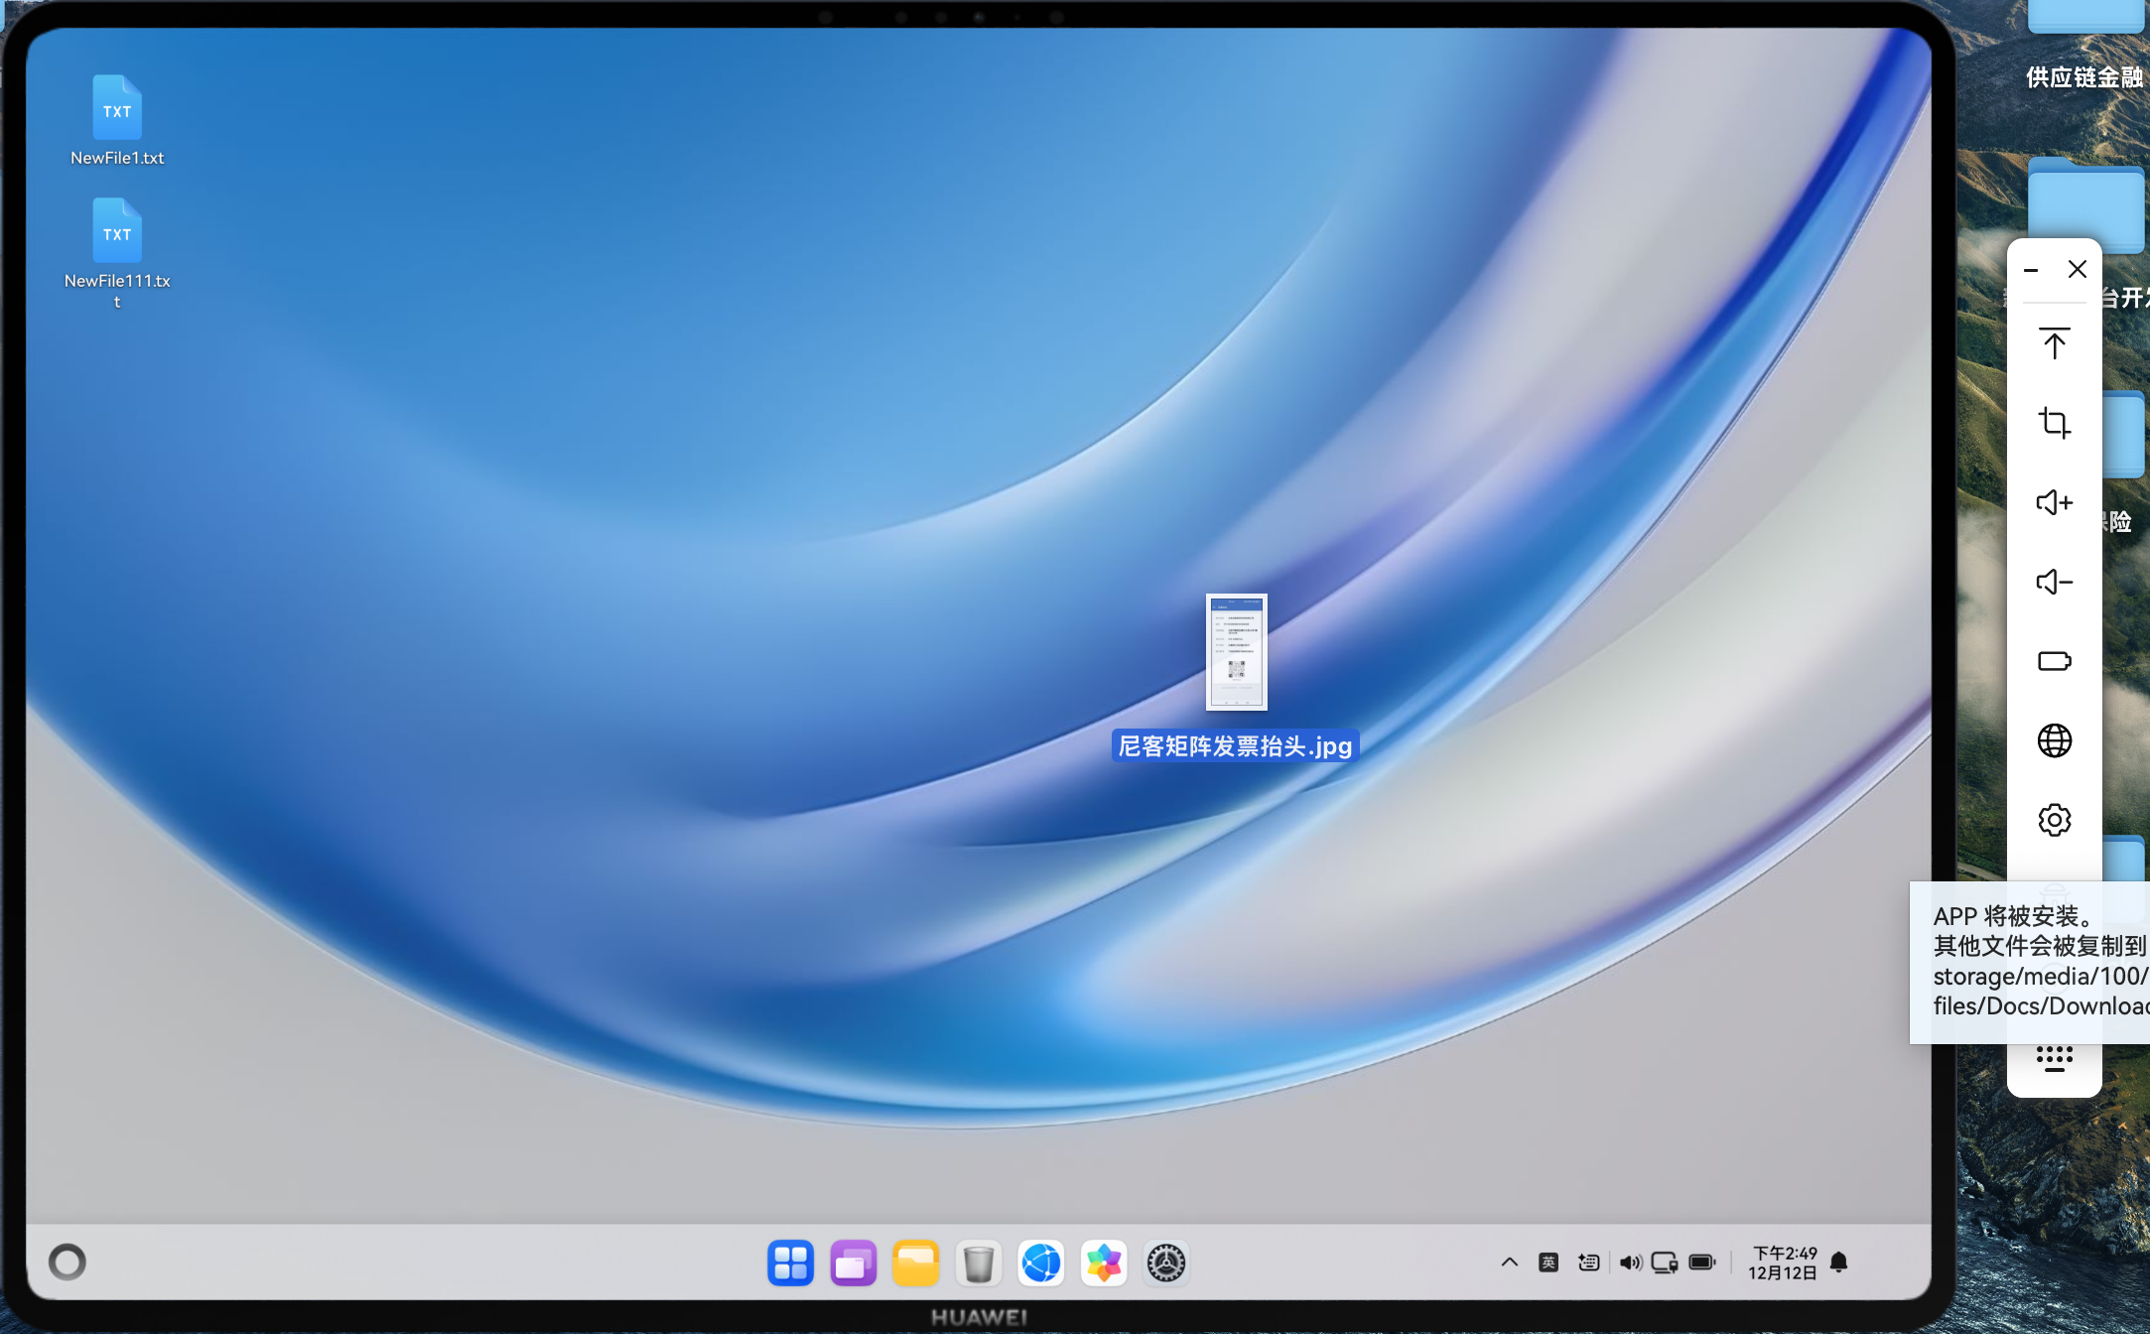Open the app launcher in the dock

(x=790, y=1263)
